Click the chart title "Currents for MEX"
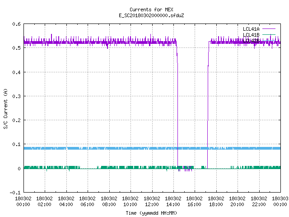This screenshot has width=289, height=217. [x=151, y=9]
